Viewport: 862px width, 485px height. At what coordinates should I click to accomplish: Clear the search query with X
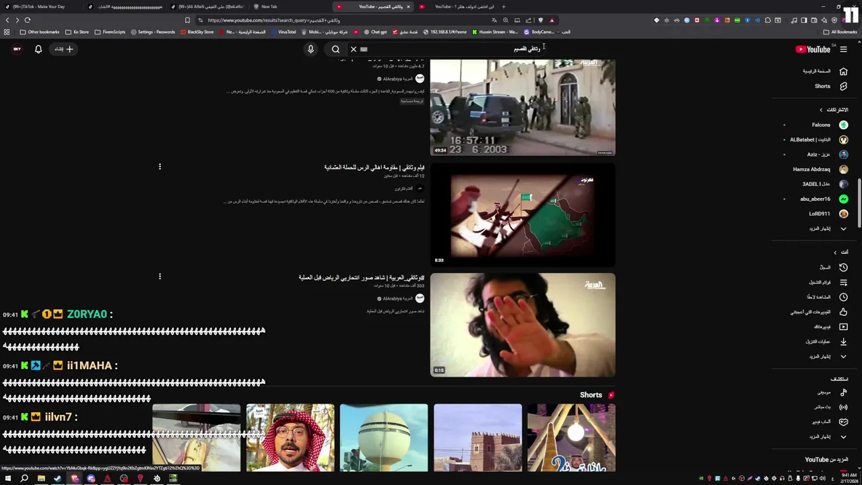tap(354, 49)
